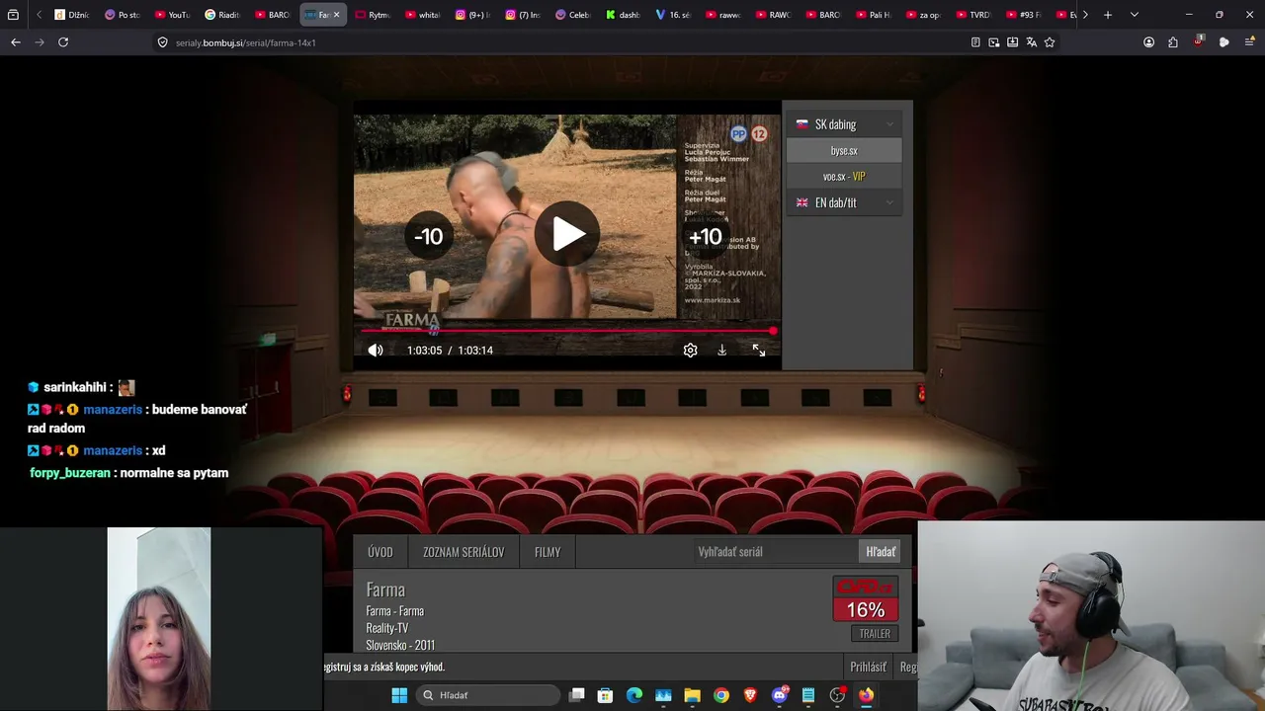The height and width of the screenshot is (711, 1265).
Task: Select the byse.sx video source
Action: tap(844, 151)
